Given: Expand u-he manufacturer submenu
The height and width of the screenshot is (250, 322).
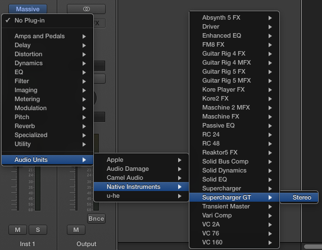Looking at the screenshot, I should (141, 196).
